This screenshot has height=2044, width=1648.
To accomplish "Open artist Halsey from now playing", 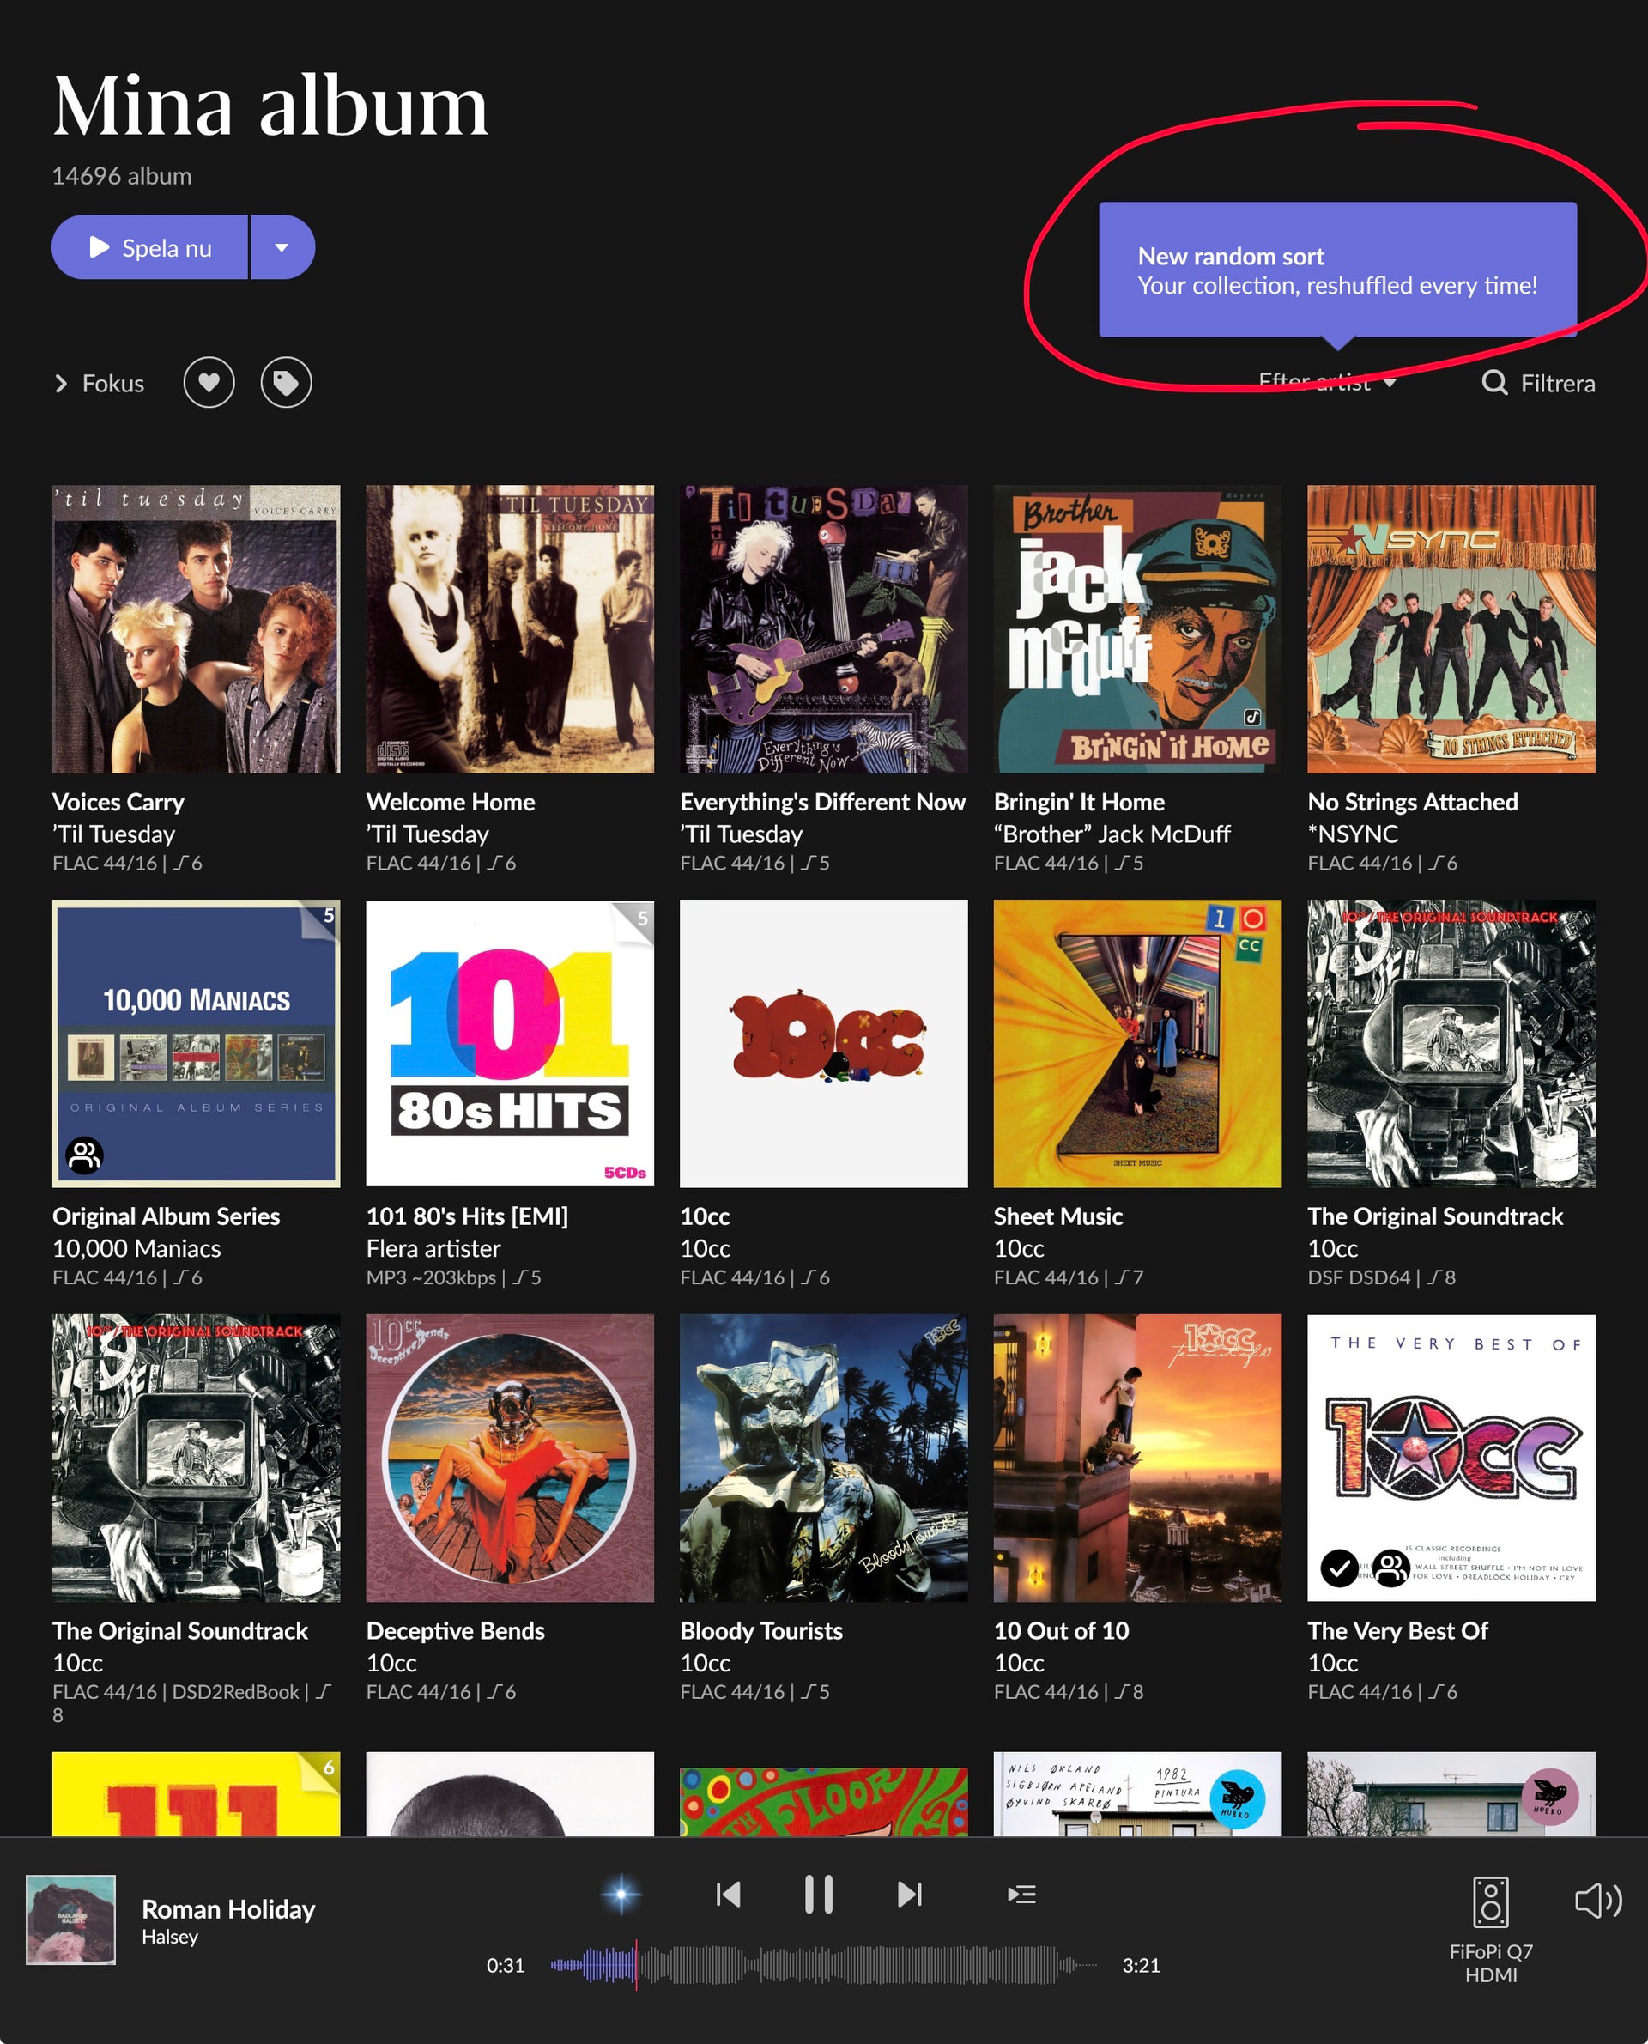I will [x=170, y=1937].
